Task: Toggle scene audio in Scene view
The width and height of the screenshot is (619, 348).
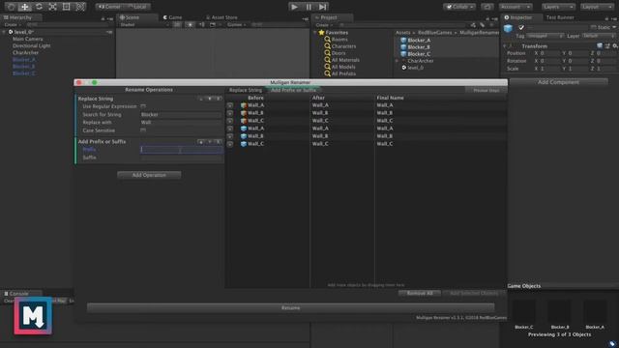Action: (202, 25)
